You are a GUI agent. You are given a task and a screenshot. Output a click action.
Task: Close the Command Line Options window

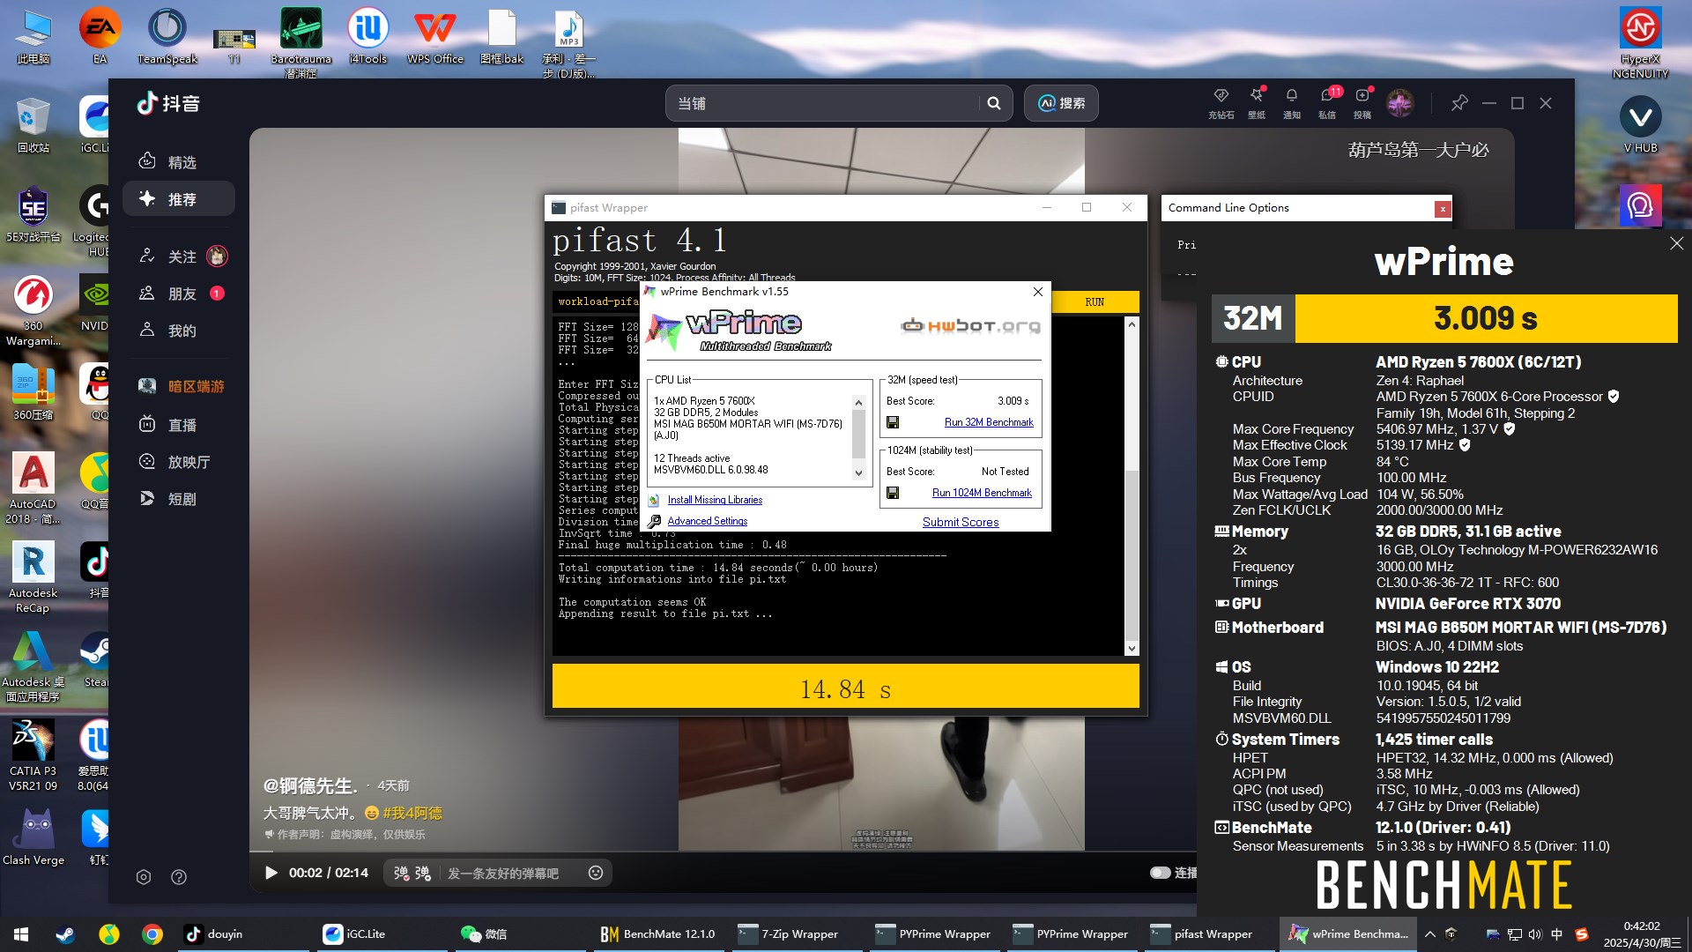[1442, 209]
